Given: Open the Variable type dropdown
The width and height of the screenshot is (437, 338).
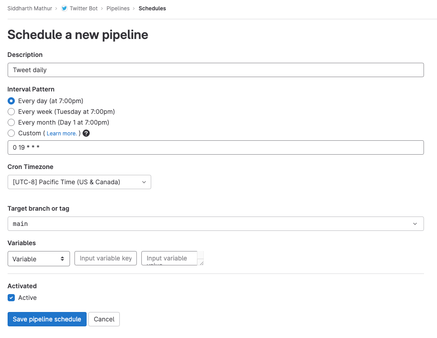Looking at the screenshot, I should pos(39,259).
